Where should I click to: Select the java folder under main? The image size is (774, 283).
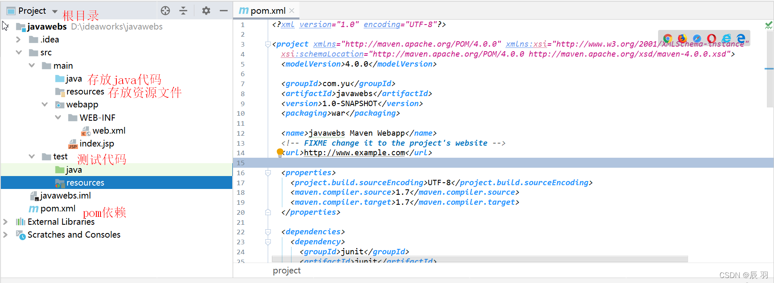coord(74,79)
